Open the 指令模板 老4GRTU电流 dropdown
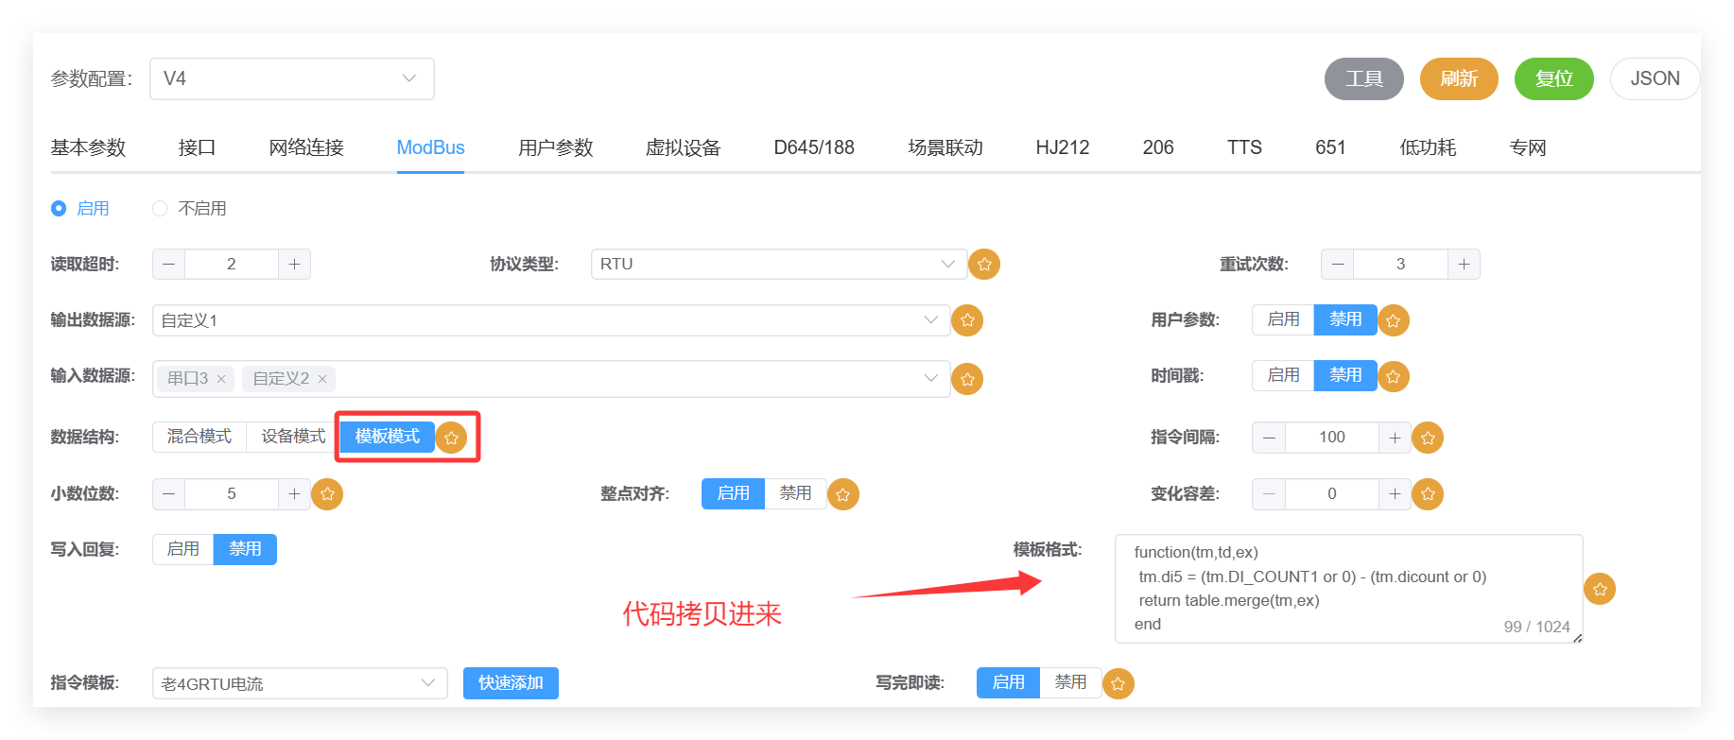1734x740 pixels. pyautogui.click(x=300, y=683)
